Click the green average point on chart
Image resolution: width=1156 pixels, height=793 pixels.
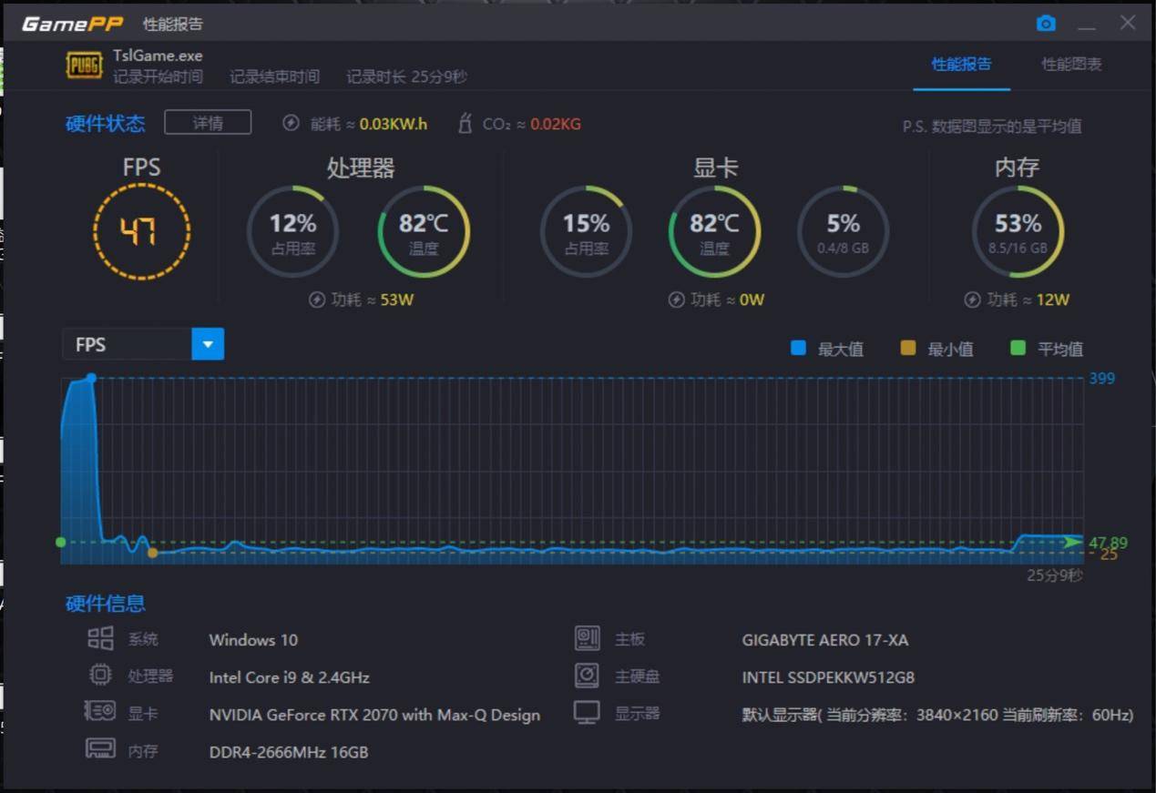click(x=61, y=542)
